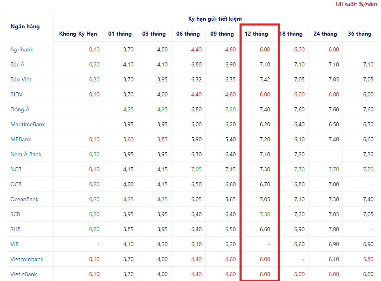Select the OCB bank link
This screenshot has height=281, width=381.
pyautogui.click(x=16, y=184)
